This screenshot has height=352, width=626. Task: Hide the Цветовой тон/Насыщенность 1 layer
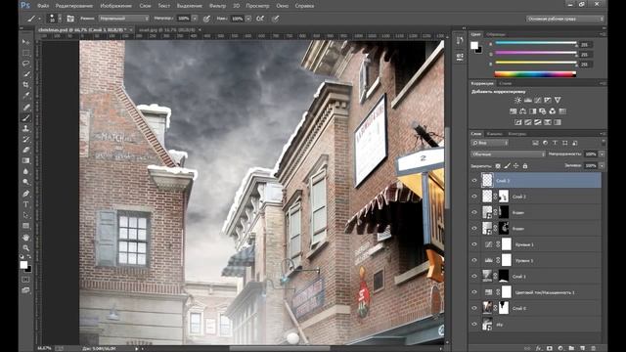[474, 292]
